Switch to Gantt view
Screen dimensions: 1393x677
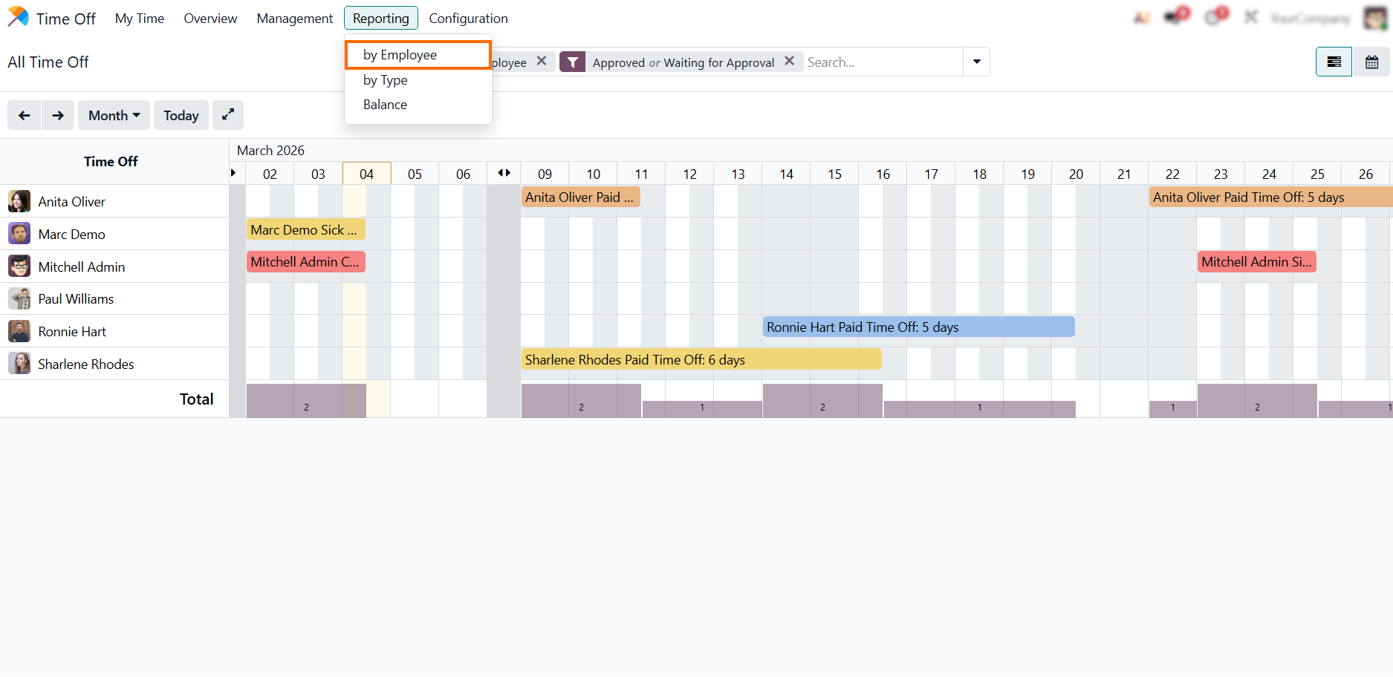click(1334, 62)
